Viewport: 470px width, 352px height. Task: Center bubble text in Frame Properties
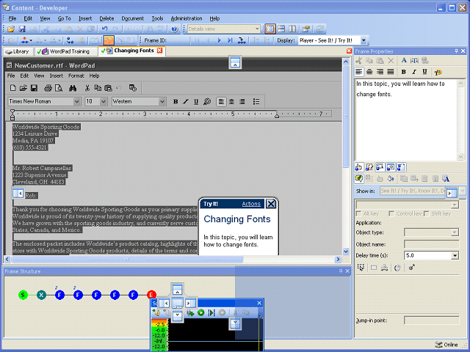pyautogui.click(x=369, y=72)
